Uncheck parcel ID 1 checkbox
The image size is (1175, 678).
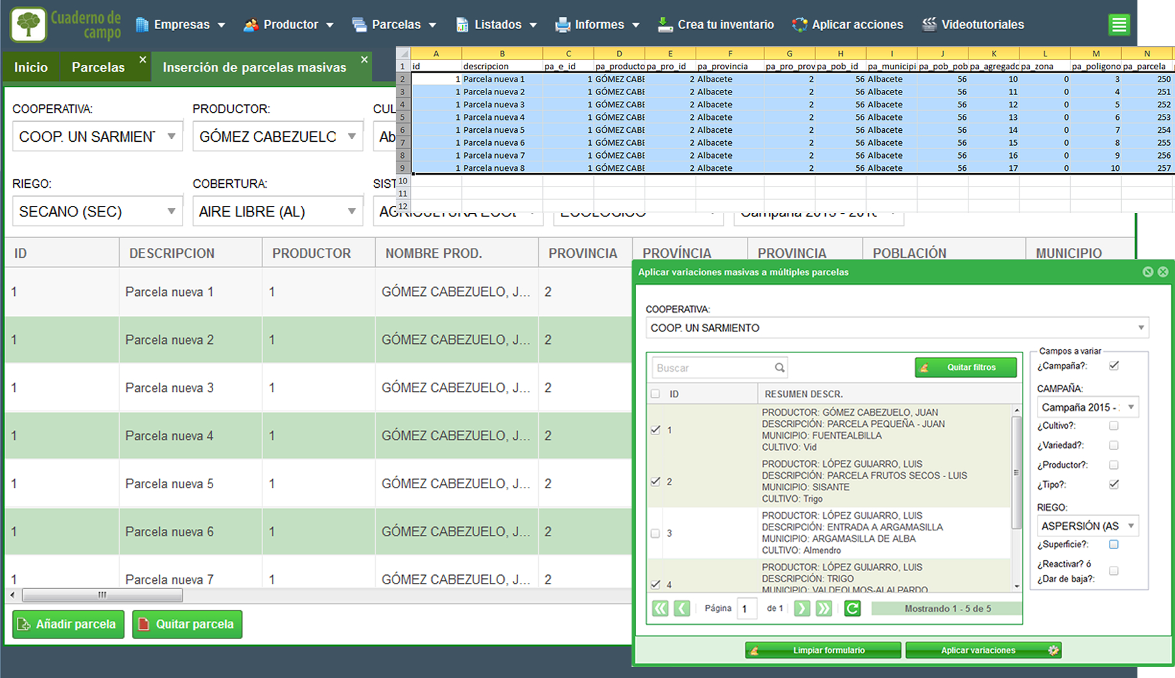coord(656,430)
